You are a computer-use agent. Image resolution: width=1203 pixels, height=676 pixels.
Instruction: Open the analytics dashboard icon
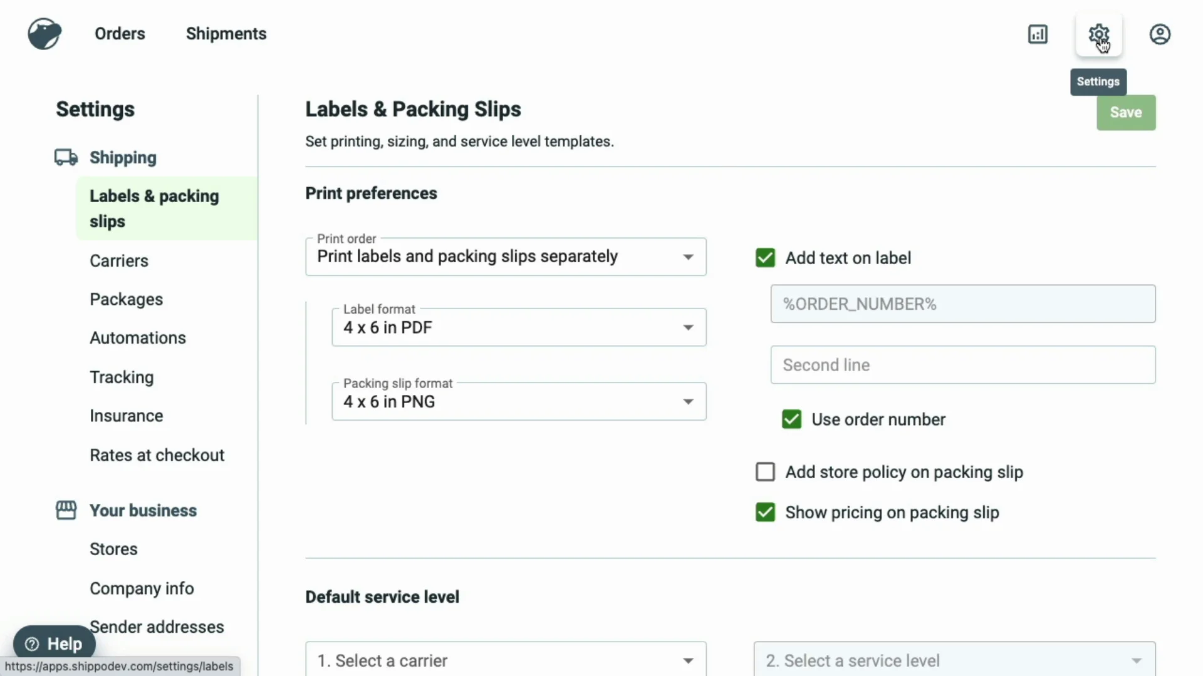click(1038, 33)
